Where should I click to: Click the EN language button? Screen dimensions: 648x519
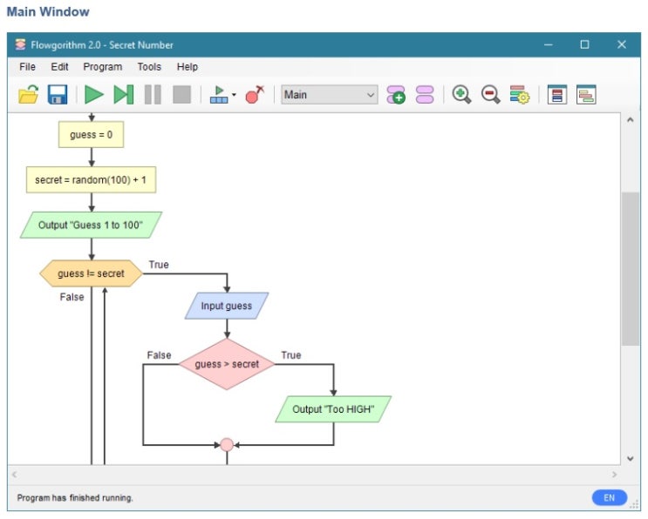pyautogui.click(x=609, y=498)
